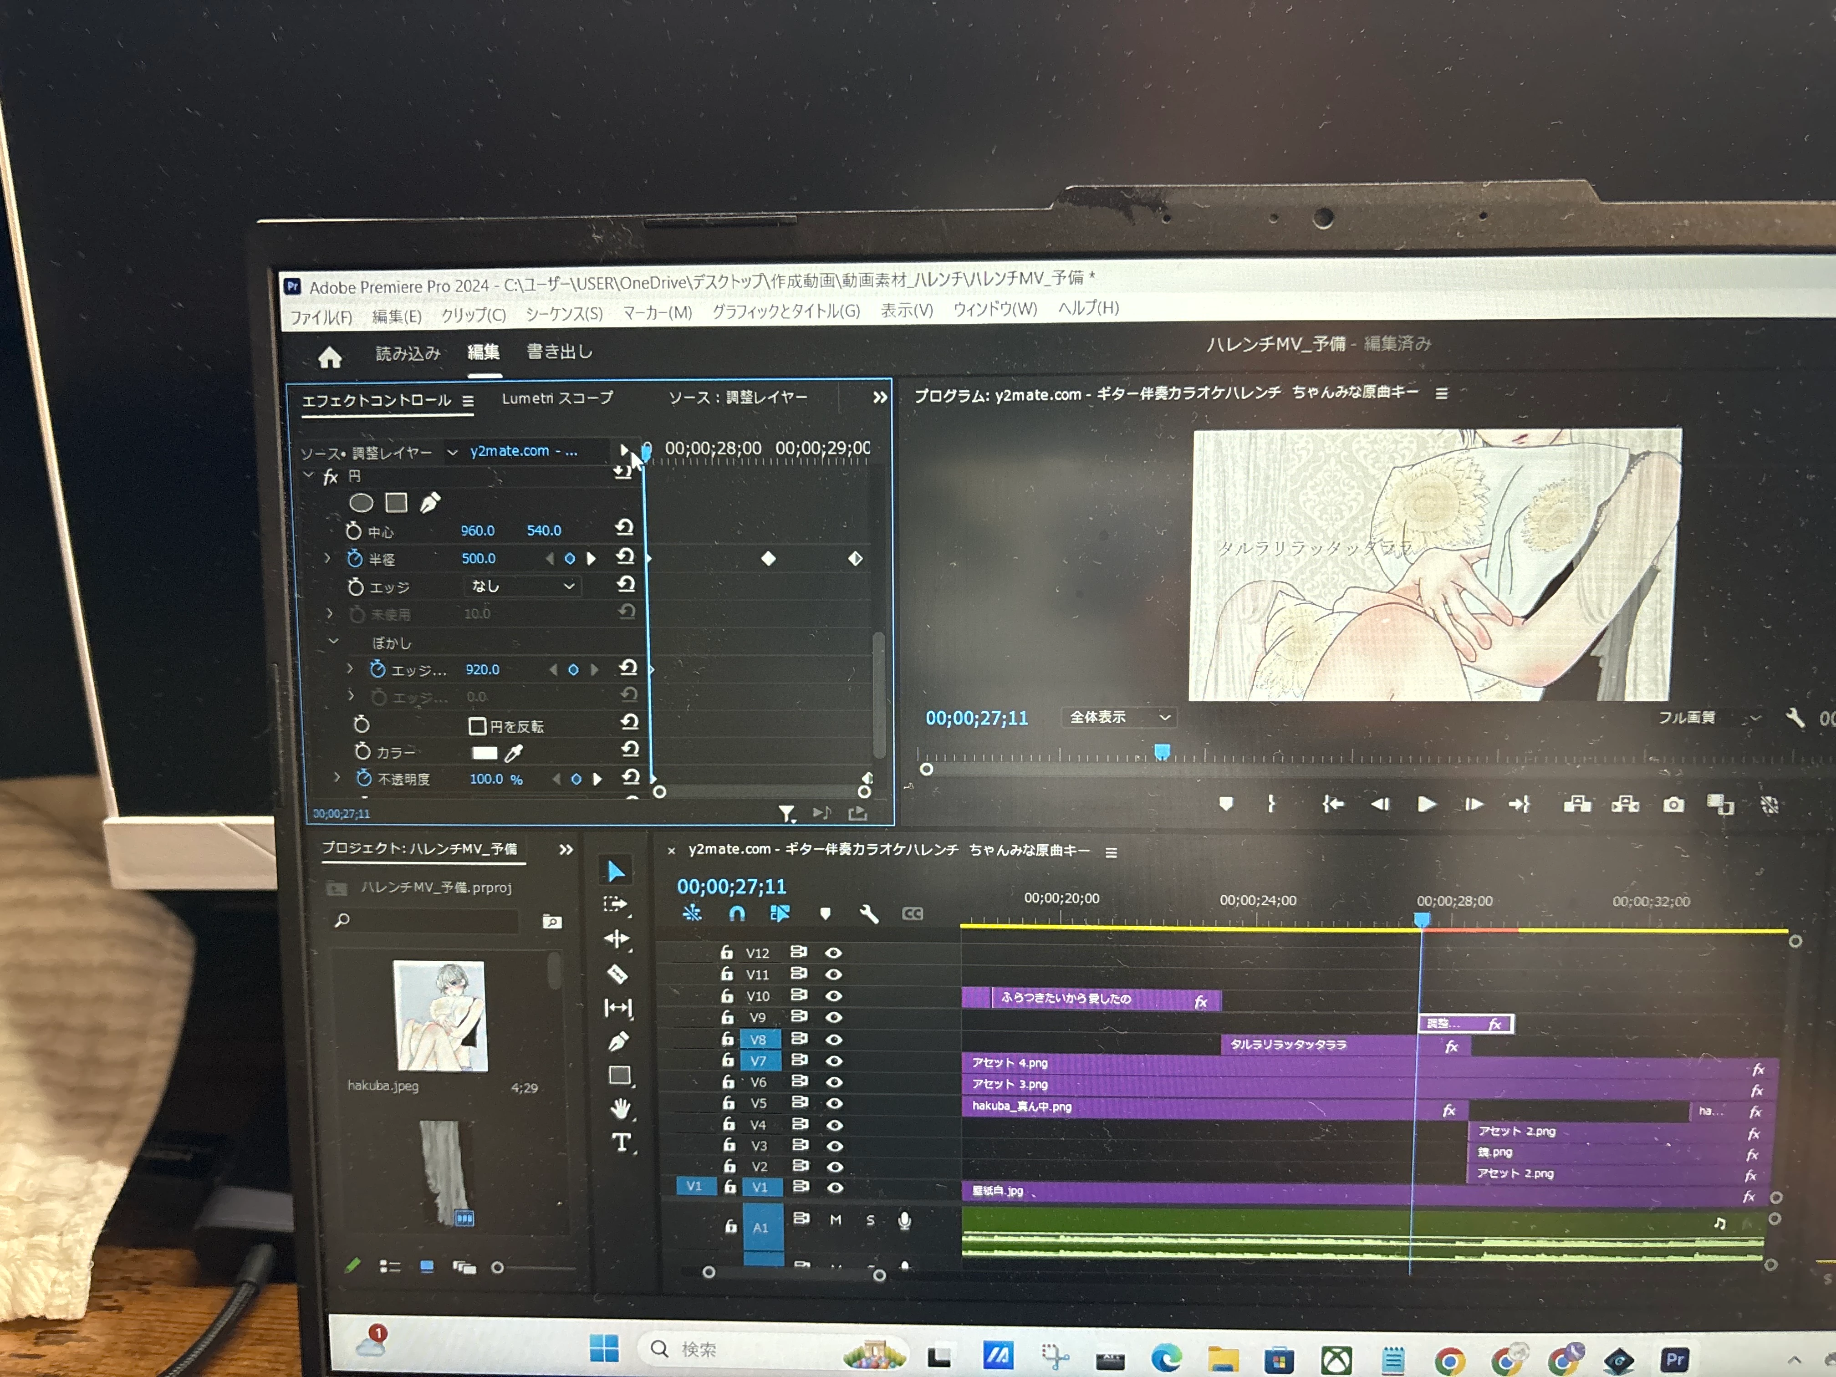This screenshot has height=1377, width=1836.
Task: Select the Pen tool in tools panel
Action: click(x=618, y=1041)
